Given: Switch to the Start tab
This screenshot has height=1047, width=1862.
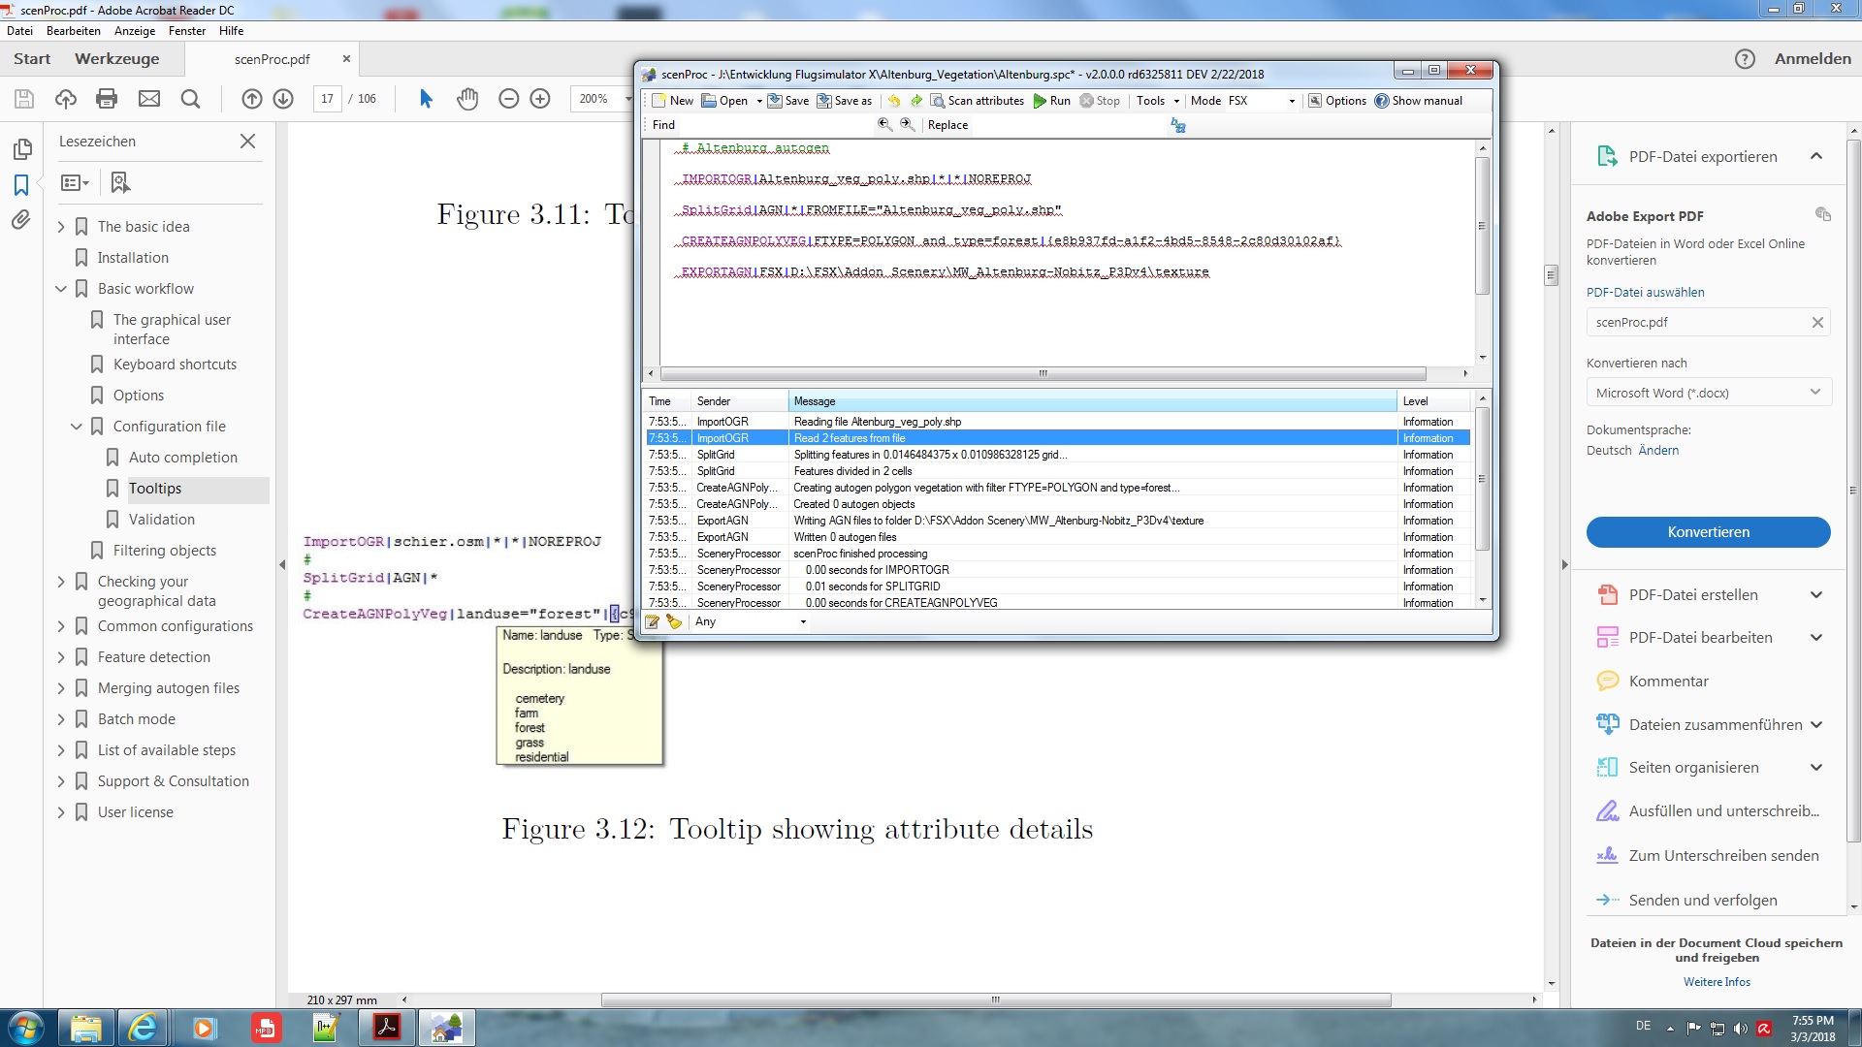Looking at the screenshot, I should coord(32,59).
